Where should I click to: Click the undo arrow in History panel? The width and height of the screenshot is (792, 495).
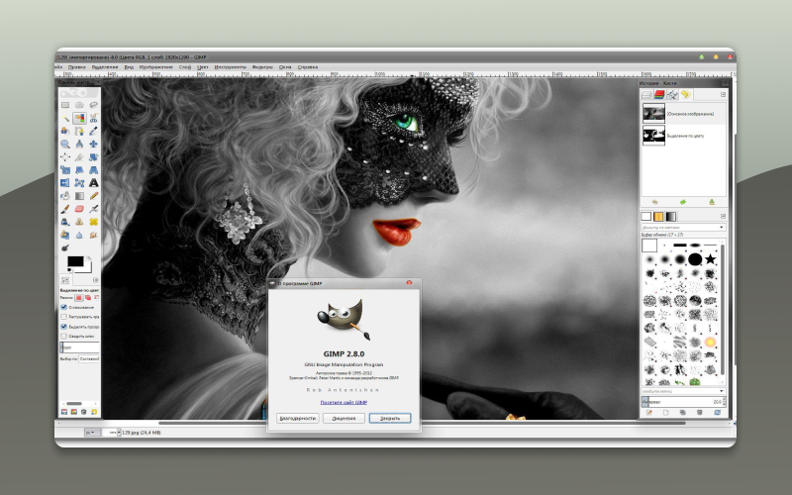655,202
